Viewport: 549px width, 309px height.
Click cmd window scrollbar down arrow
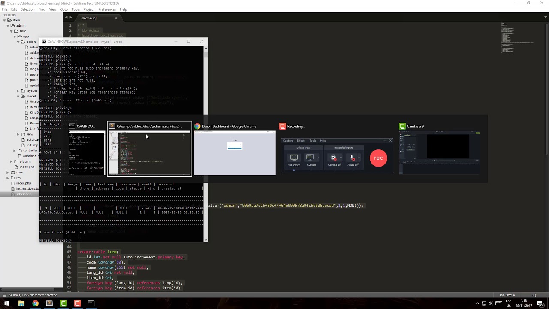[x=206, y=240]
